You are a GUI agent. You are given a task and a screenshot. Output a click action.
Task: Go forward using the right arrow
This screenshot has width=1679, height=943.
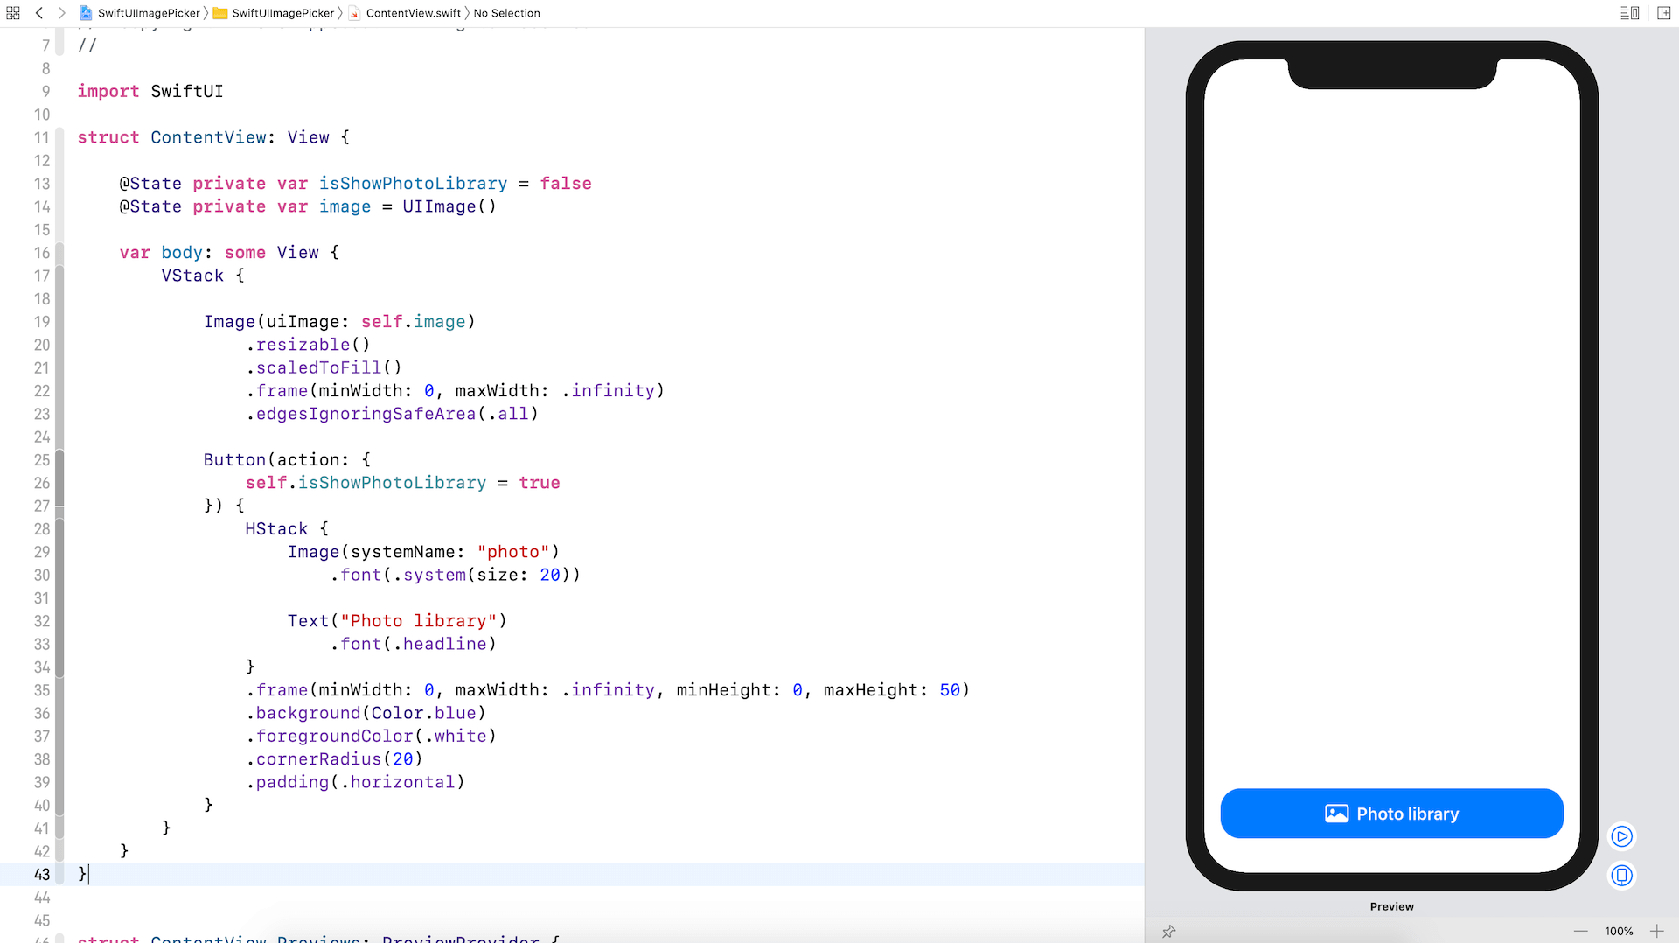[x=61, y=13]
